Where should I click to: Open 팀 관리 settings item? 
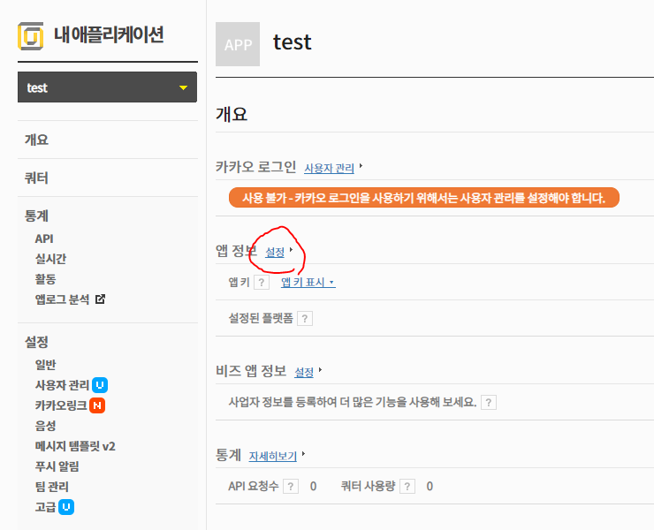pyautogui.click(x=52, y=487)
